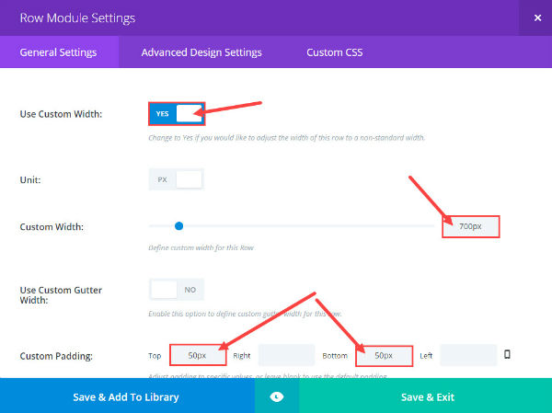
Task: Click the Unit label
Action: (30, 180)
